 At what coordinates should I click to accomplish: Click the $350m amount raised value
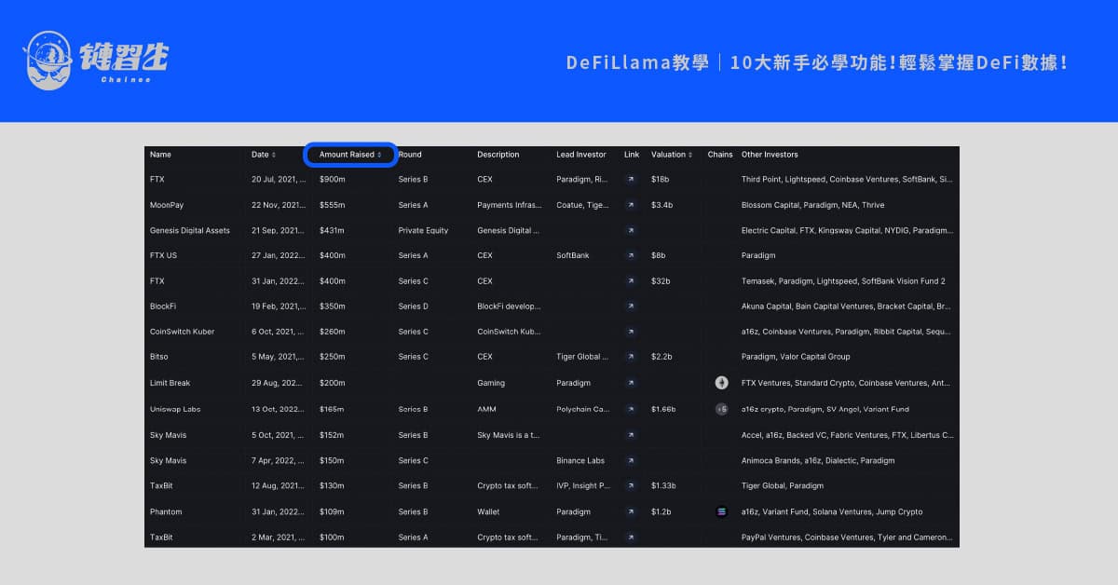click(333, 306)
